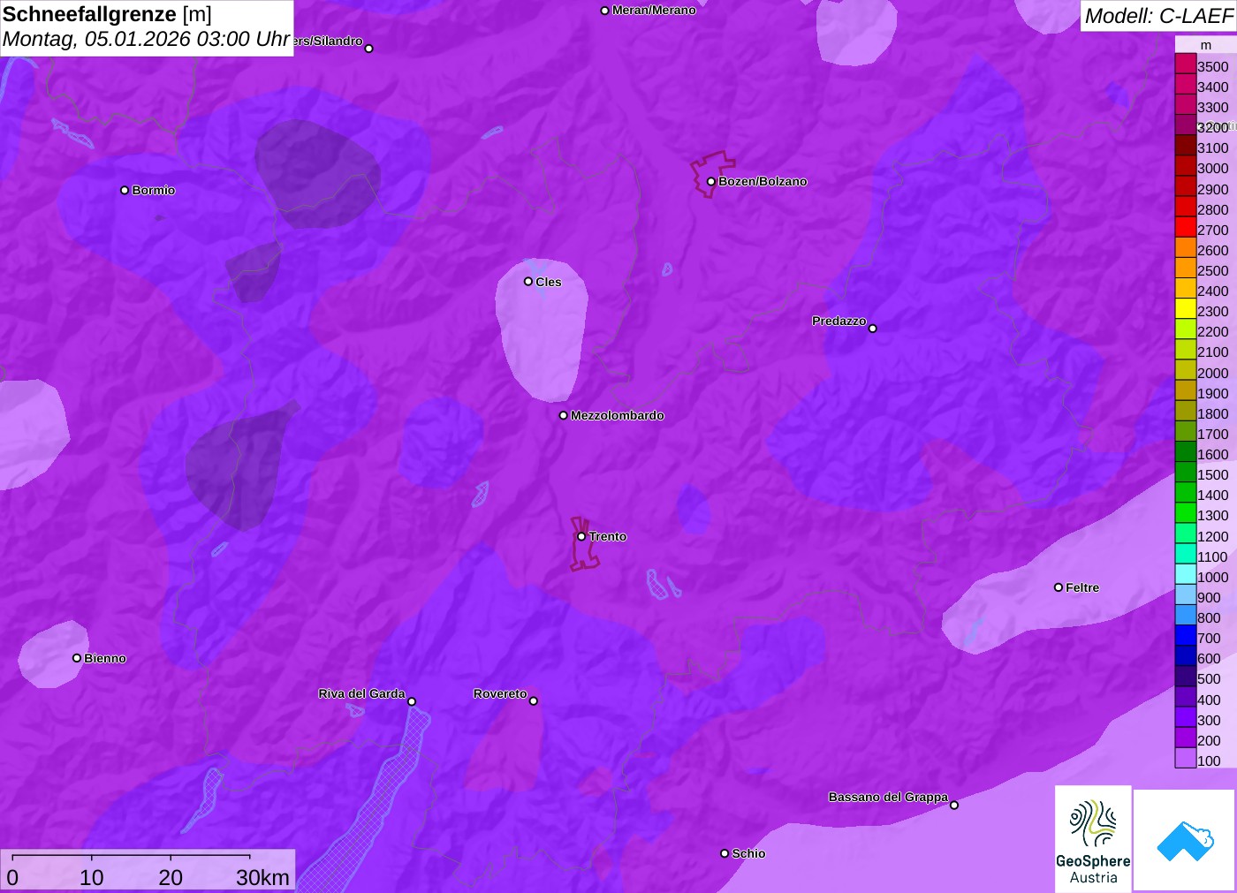Click the Trento label text
This screenshot has height=893, width=1237.
click(608, 537)
